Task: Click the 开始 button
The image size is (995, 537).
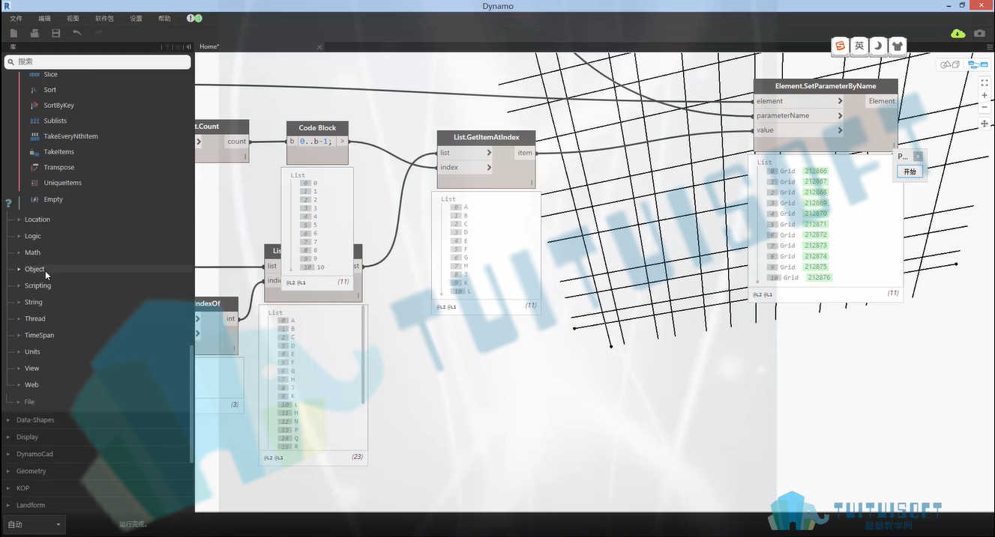Action: point(910,172)
